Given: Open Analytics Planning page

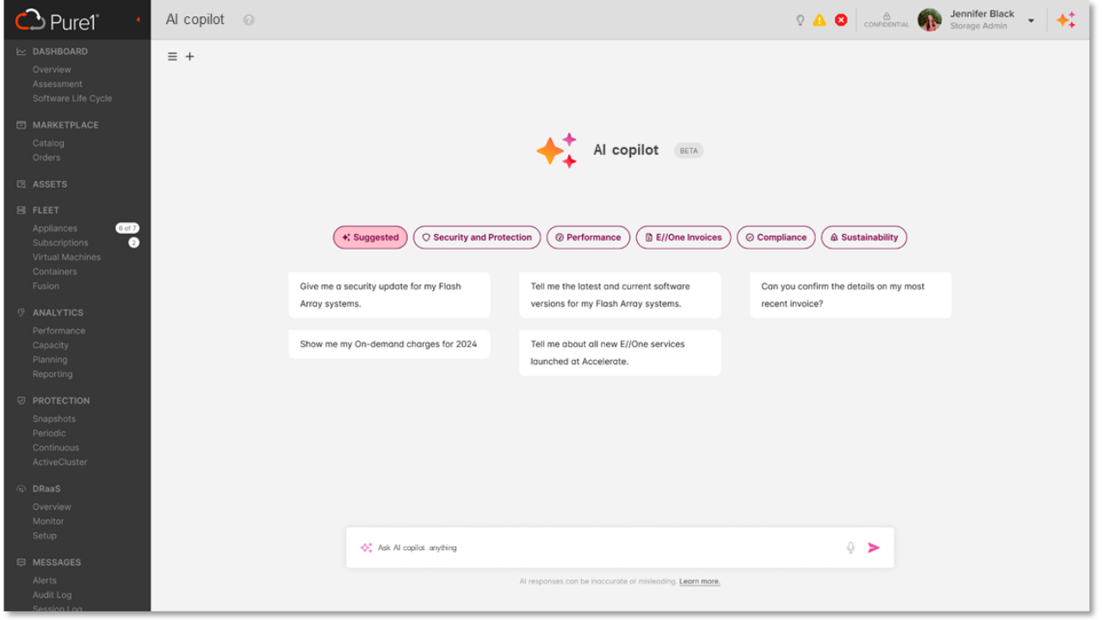Looking at the screenshot, I should [x=50, y=360].
